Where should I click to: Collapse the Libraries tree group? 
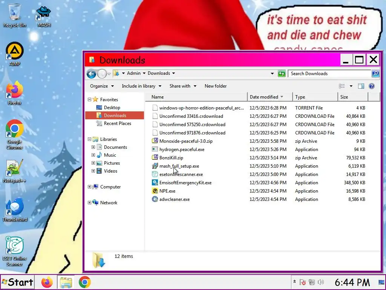(90, 139)
